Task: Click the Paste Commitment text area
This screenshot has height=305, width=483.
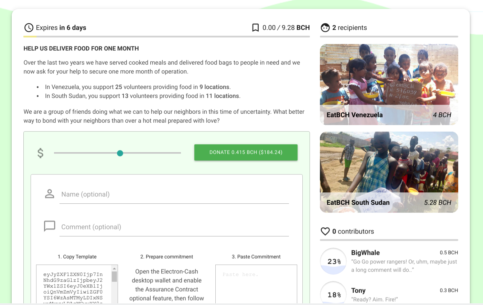Action: [x=256, y=284]
